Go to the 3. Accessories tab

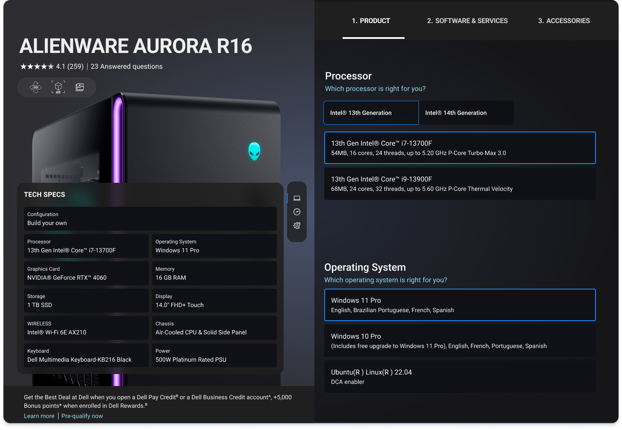[x=564, y=21]
